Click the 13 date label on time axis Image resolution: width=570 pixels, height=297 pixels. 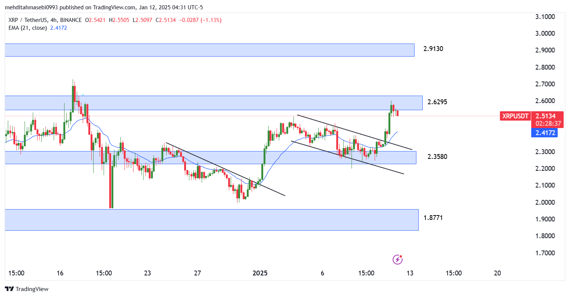[410, 273]
